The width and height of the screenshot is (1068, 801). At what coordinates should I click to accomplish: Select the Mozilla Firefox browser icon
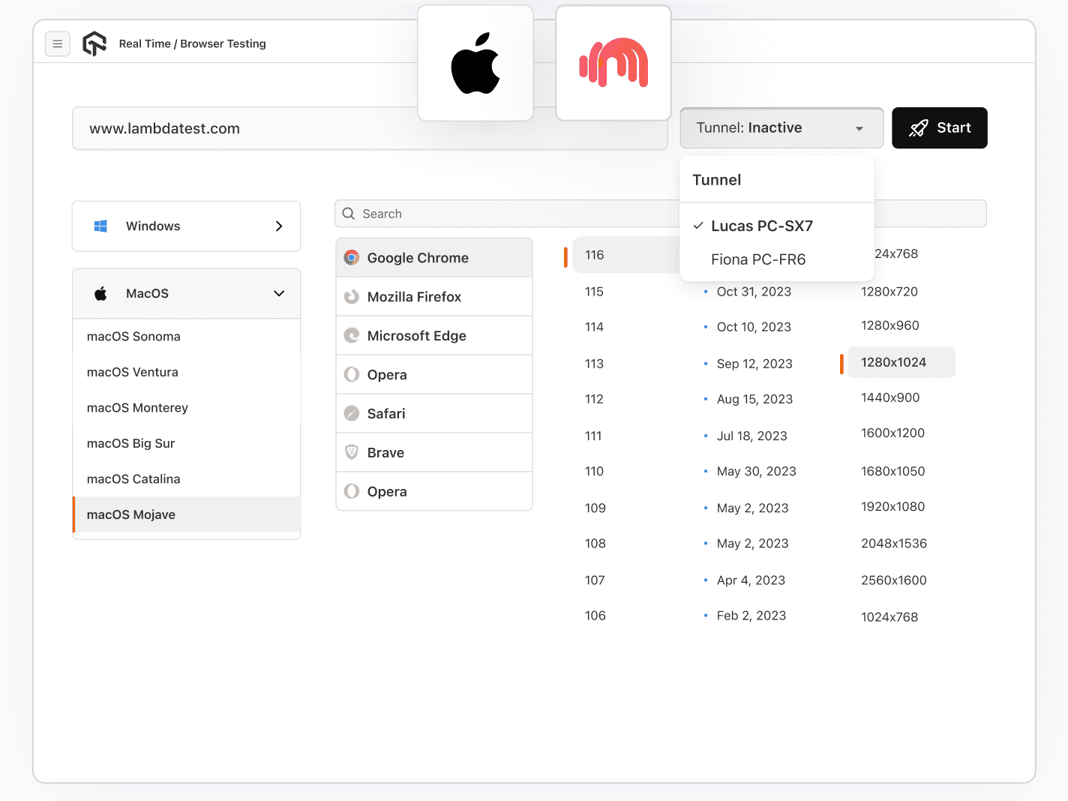[x=351, y=296]
